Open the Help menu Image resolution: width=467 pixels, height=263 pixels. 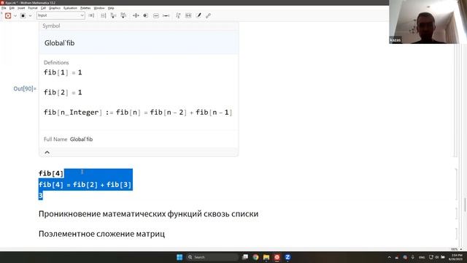coord(111,8)
